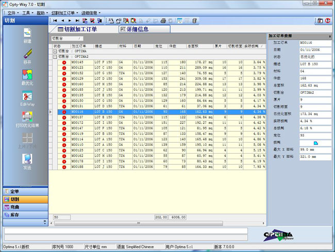The width and height of the screenshot is (335, 252).
Task: Click the yellow document with red arrow icon
Action: (x=133, y=21)
